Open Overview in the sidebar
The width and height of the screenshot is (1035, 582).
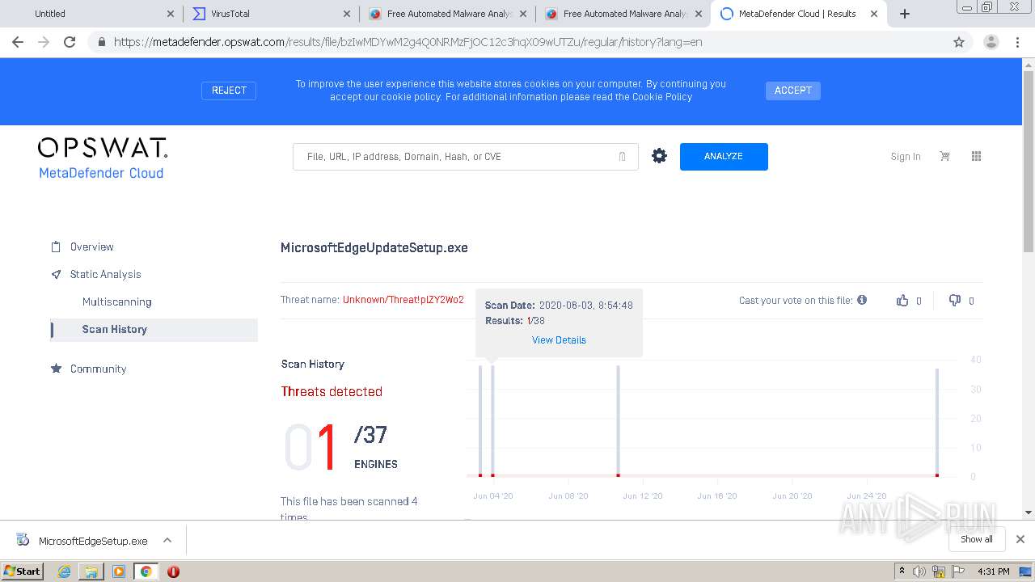pos(91,247)
